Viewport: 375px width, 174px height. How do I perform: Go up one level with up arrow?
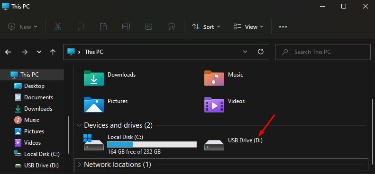53,52
